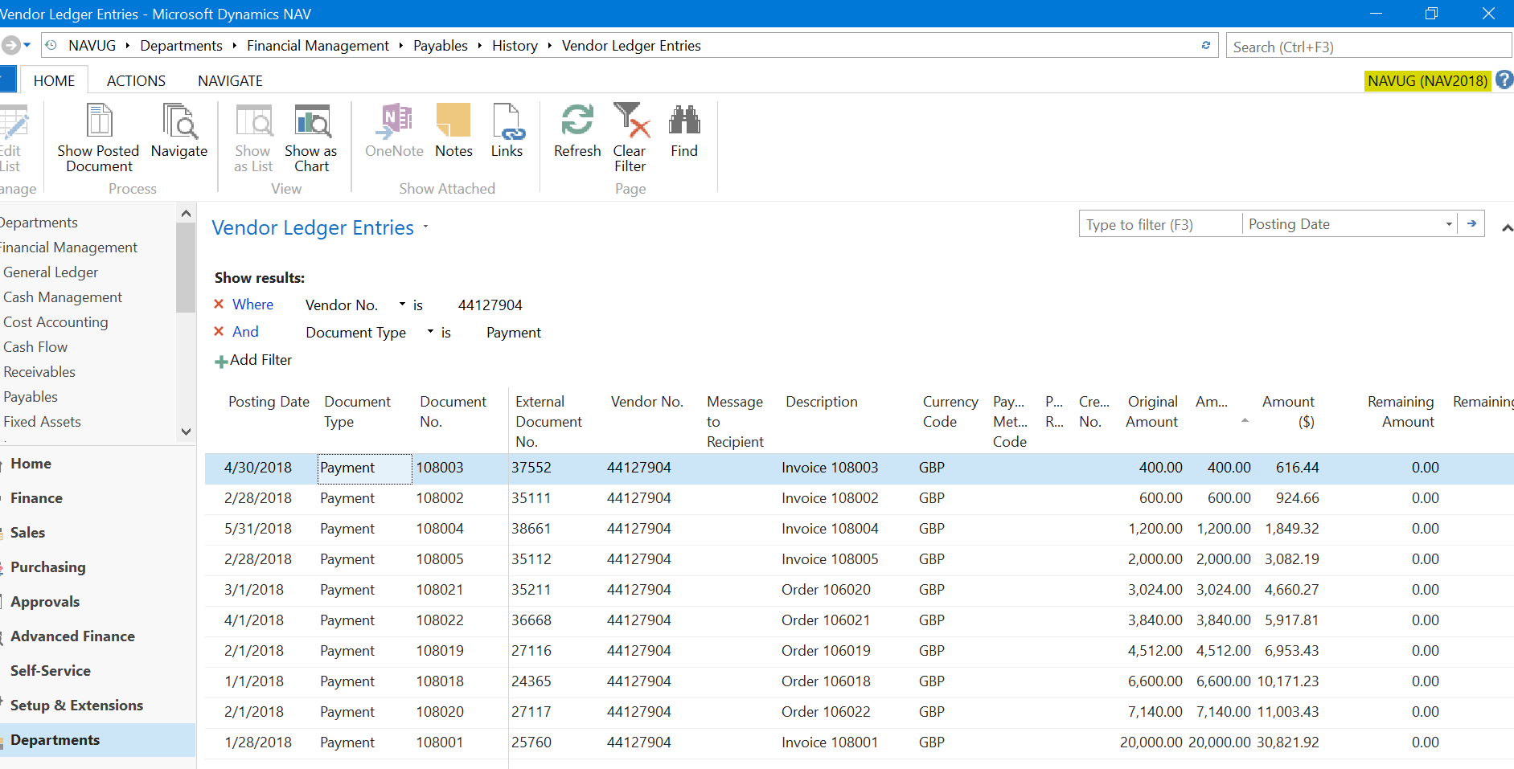
Task: Expand Vendor Ledger Entries title dropdown
Action: [425, 227]
